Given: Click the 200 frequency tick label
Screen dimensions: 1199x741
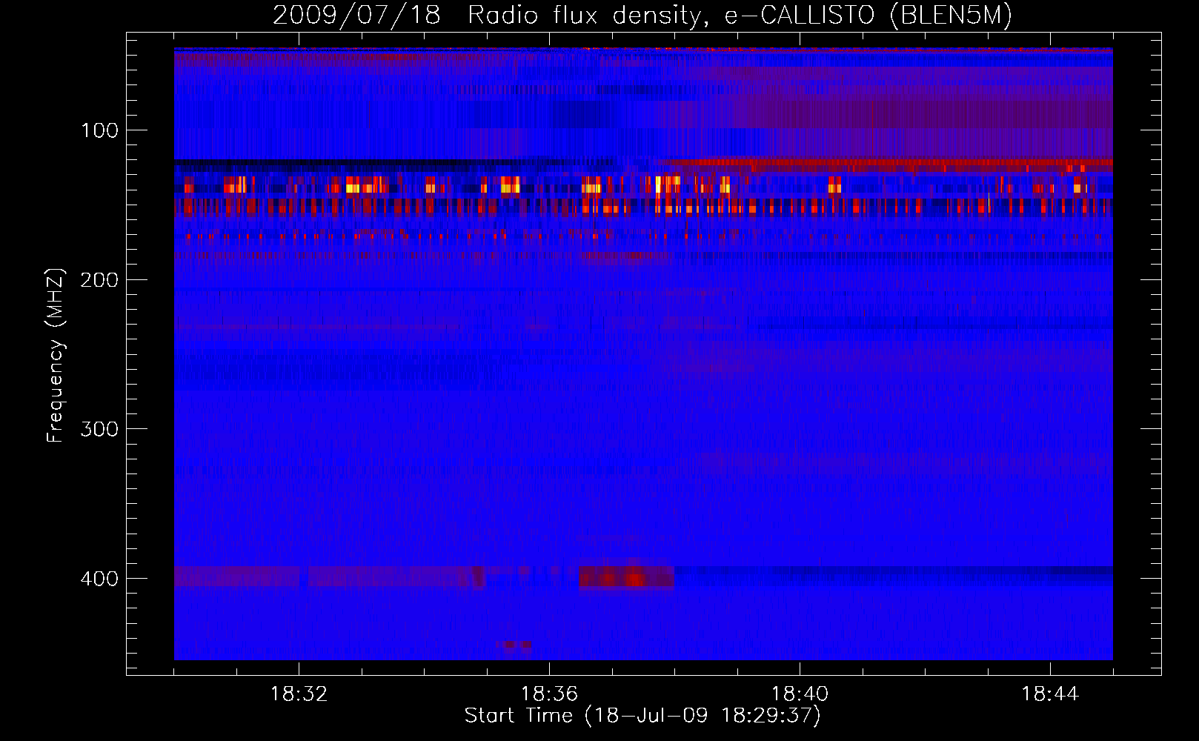Looking at the screenshot, I should point(99,280).
